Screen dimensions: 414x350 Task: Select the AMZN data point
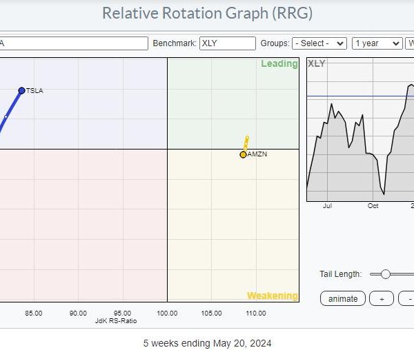tap(243, 154)
